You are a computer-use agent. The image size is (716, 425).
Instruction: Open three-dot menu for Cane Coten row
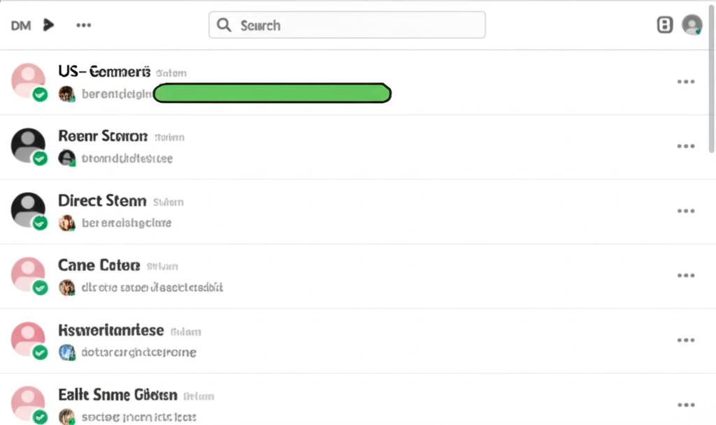686,276
